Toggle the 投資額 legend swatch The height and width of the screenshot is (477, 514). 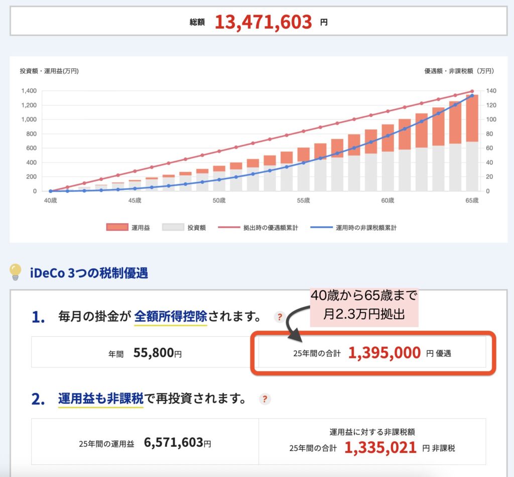click(x=173, y=228)
